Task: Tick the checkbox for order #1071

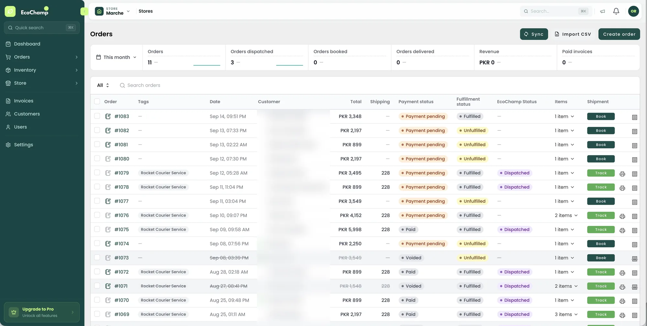Action: (x=97, y=286)
